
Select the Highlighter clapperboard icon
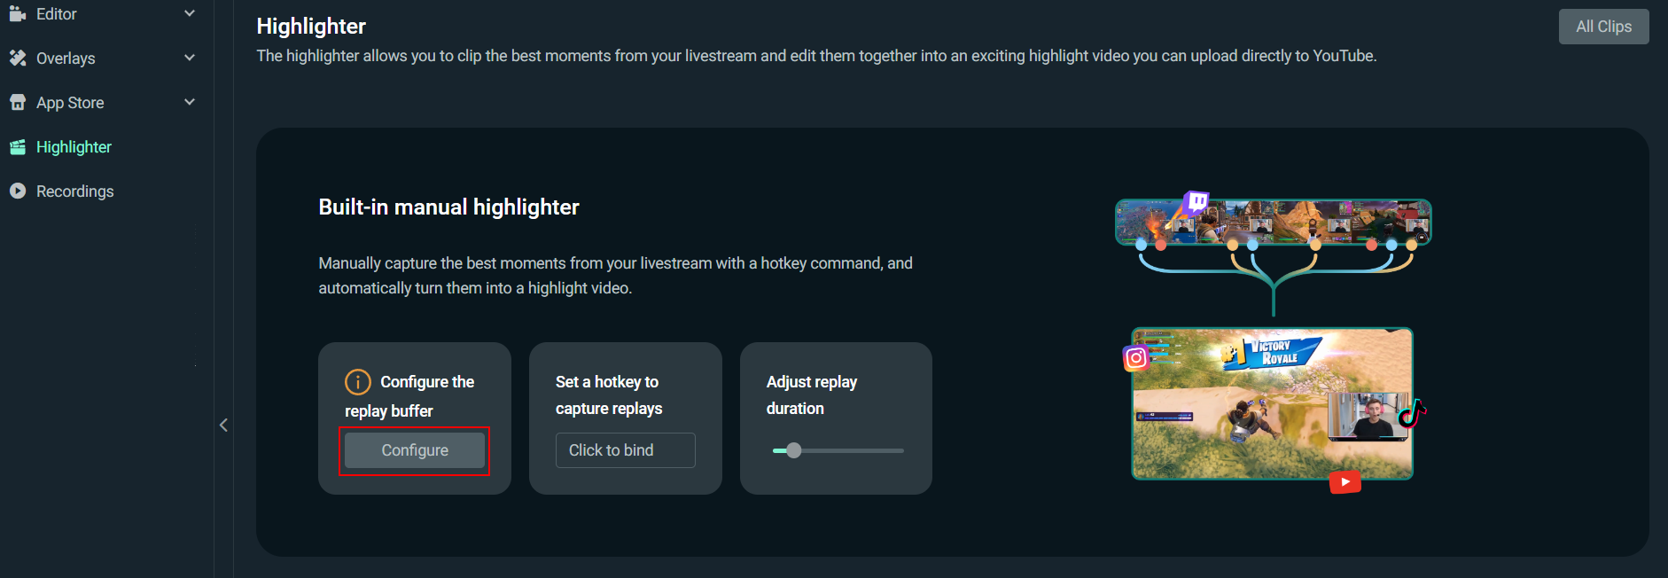pos(18,146)
